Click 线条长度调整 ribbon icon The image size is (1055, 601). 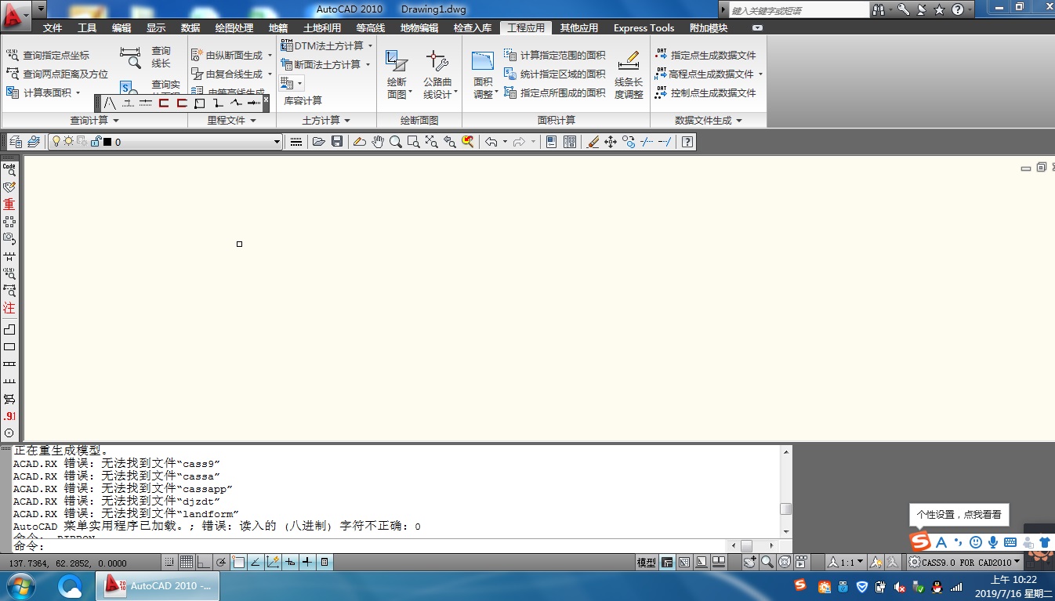tap(629, 74)
